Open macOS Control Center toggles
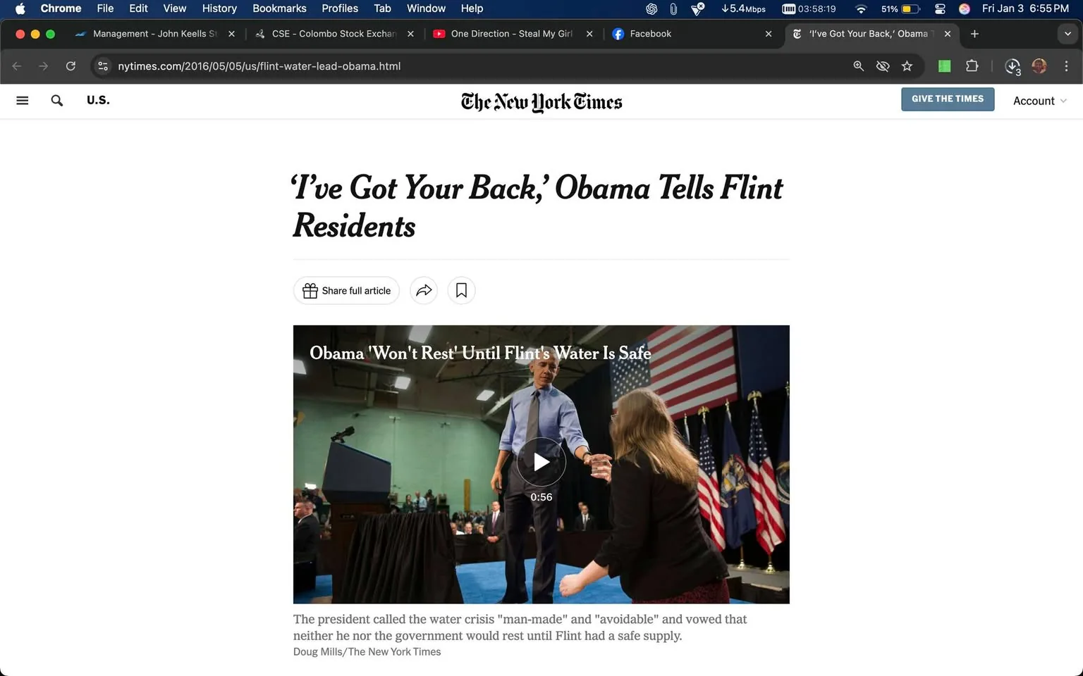 pos(940,8)
